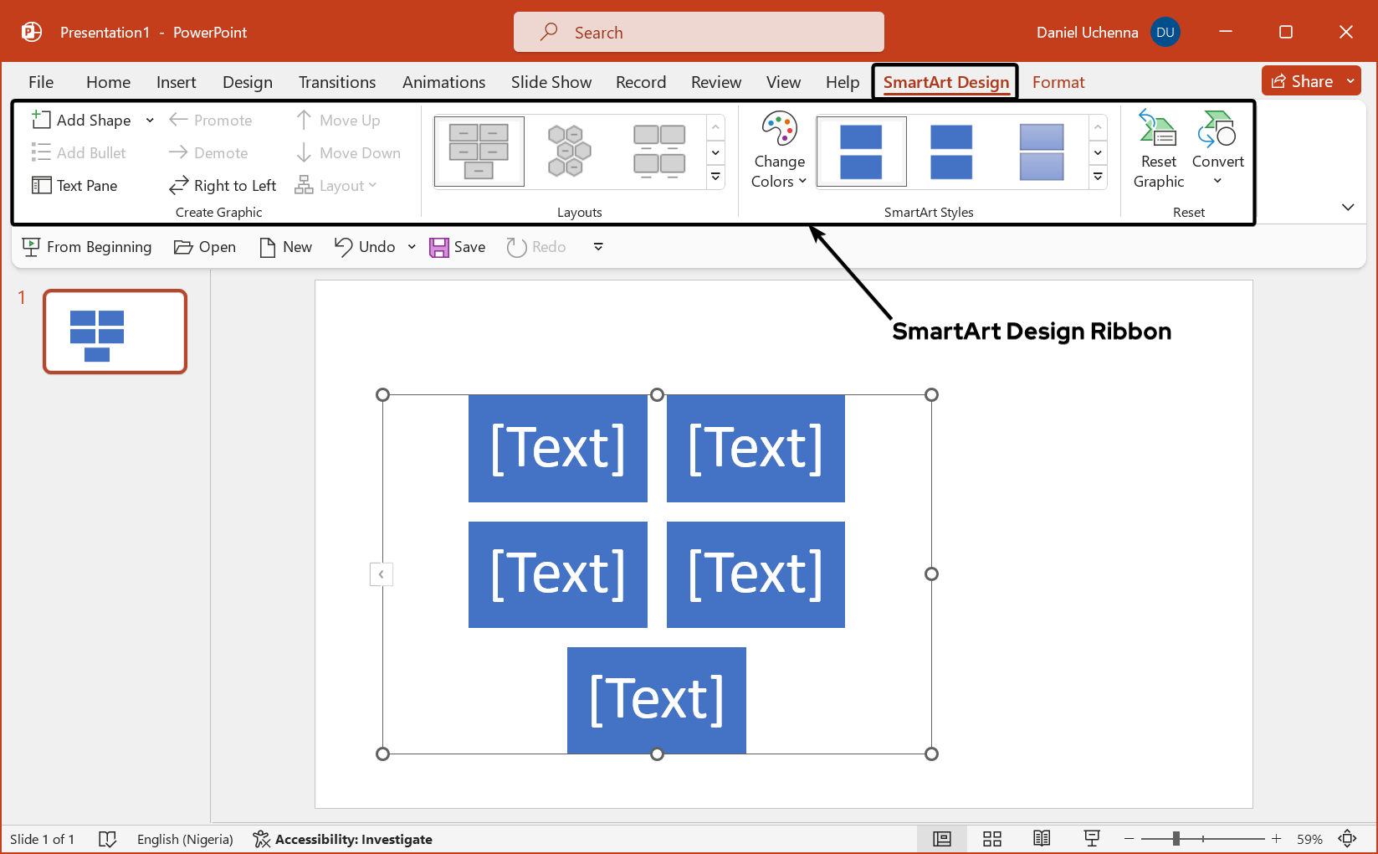Adjust the zoom slider handle

[x=1176, y=839]
